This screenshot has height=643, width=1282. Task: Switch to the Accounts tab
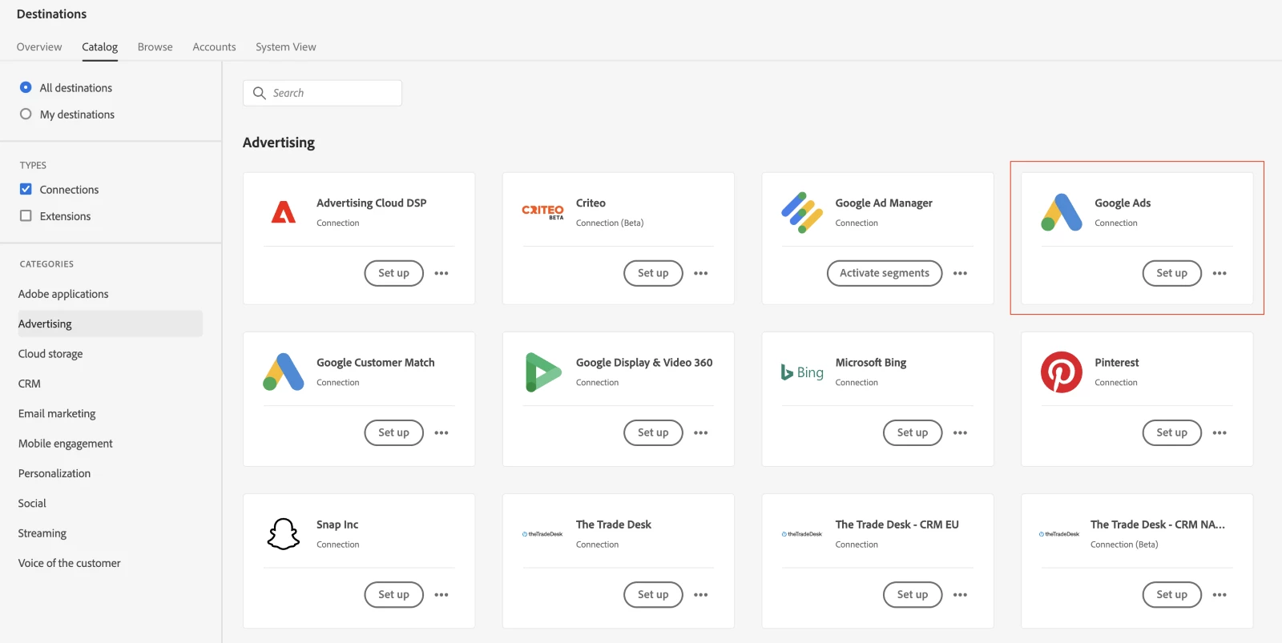click(x=214, y=46)
